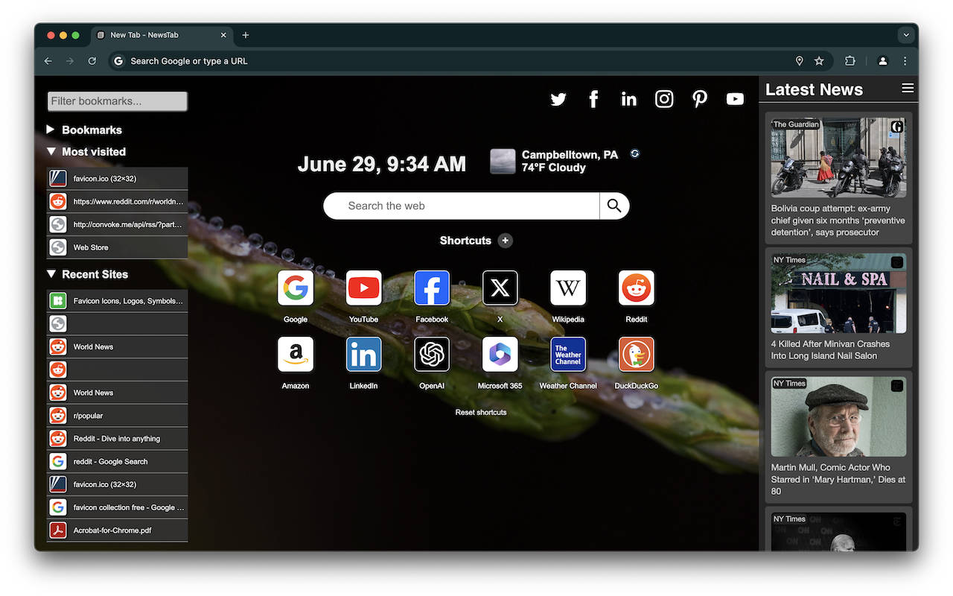Add a shortcut with the plus icon
Image resolution: width=953 pixels, height=596 pixels.
pyautogui.click(x=506, y=241)
